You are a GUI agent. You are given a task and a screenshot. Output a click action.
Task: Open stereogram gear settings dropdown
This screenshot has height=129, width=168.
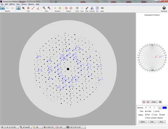click(160, 102)
